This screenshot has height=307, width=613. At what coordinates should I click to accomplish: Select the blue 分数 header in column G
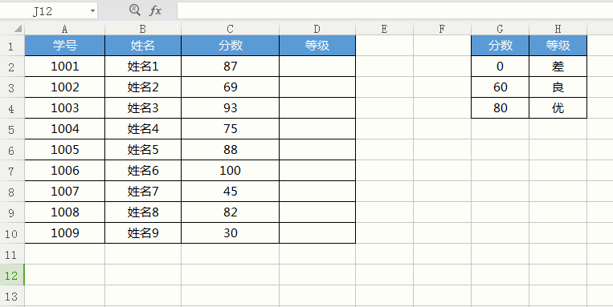click(x=500, y=46)
